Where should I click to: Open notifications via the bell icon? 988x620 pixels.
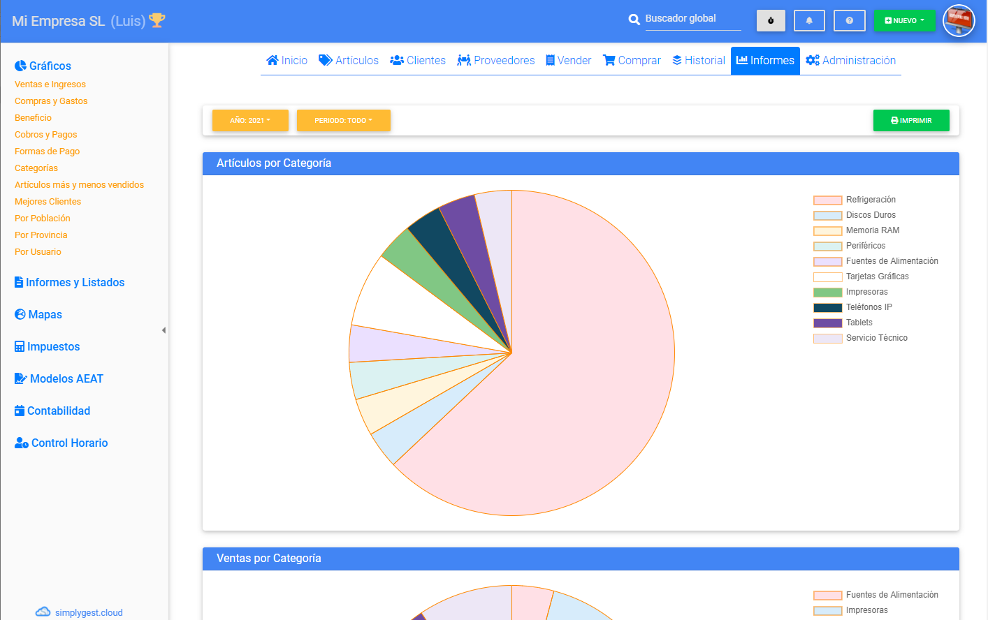tap(809, 20)
